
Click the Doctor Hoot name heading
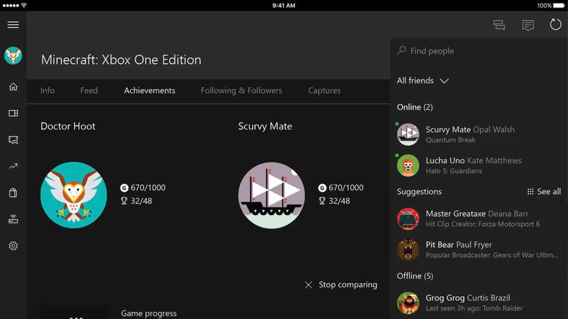[x=68, y=126]
